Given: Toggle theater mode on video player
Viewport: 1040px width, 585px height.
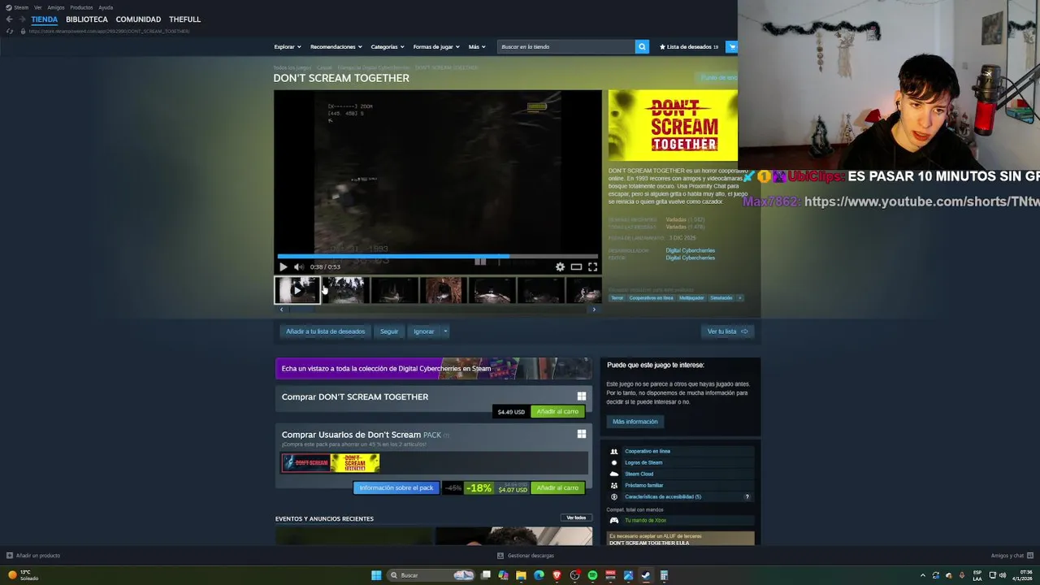Looking at the screenshot, I should pyautogui.click(x=576, y=266).
